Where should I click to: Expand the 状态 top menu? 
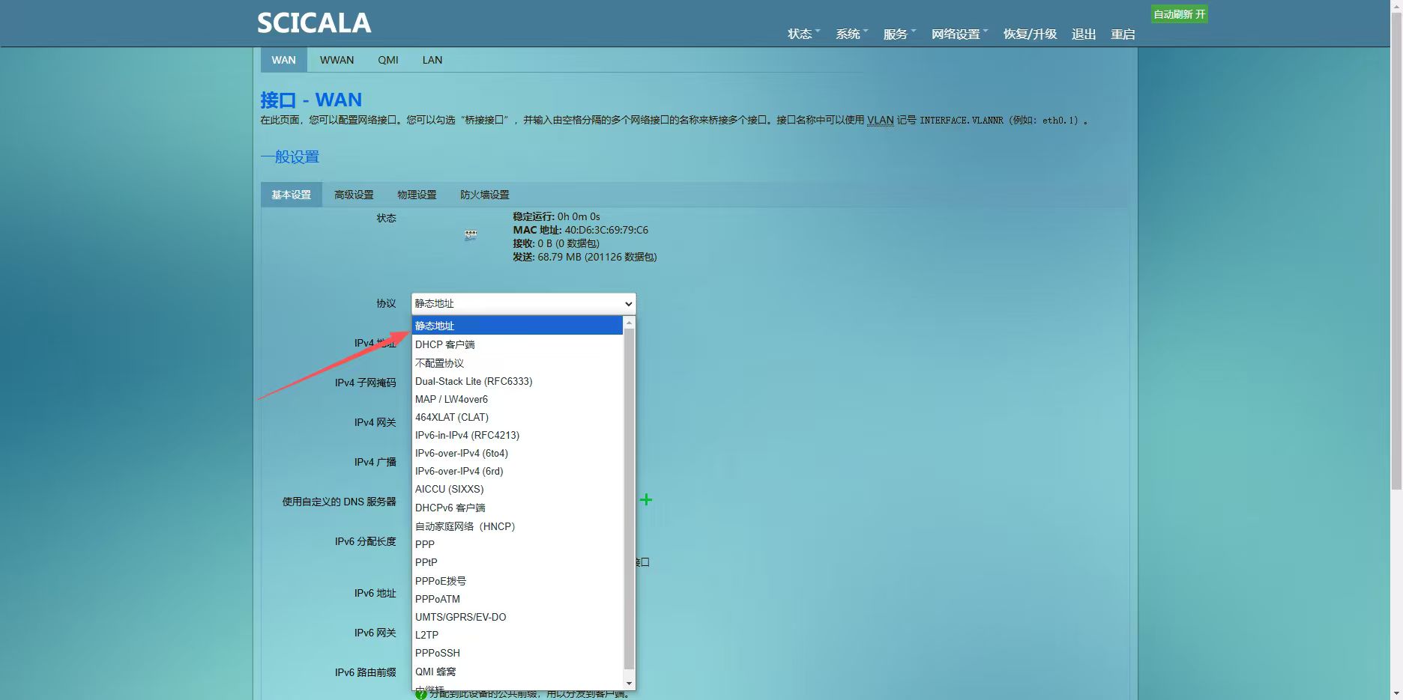(800, 34)
